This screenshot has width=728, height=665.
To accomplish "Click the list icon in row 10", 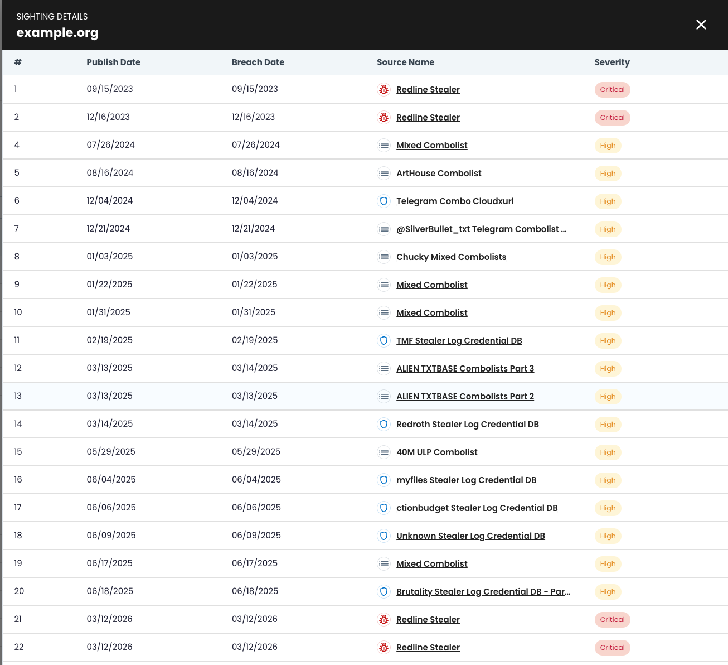I will coord(384,312).
